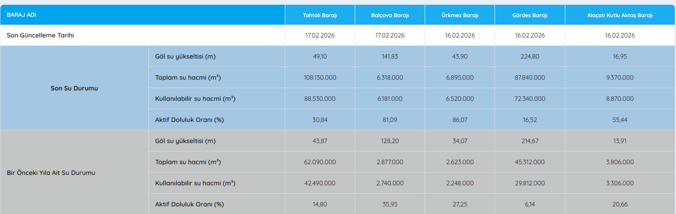Select Gördes current active fill rate 16,52
Screen dimensions: 676x214
530,120
